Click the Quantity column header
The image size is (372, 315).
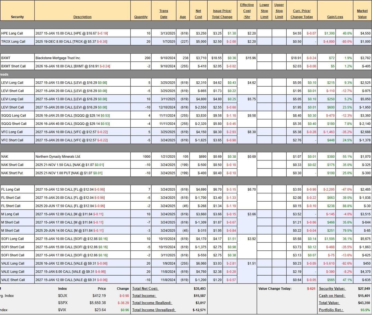click(x=141, y=17)
